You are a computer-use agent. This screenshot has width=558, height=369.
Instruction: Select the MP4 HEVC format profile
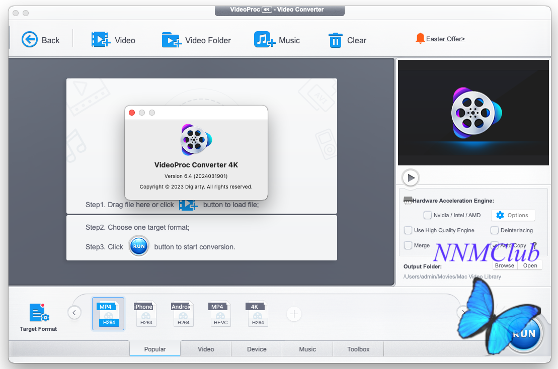coord(219,314)
